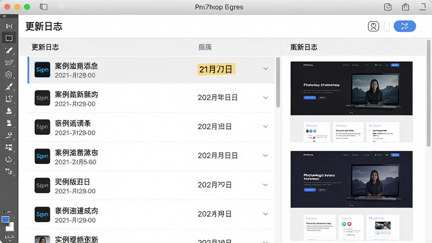This screenshot has height=243, width=432.
Task: Select the clock-shaped history tool
Action: click(x=9, y=159)
